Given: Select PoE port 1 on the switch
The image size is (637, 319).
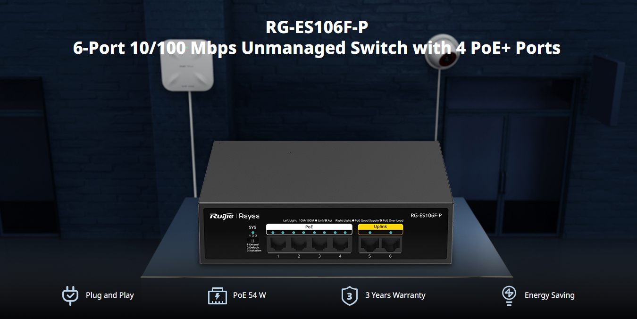Looking at the screenshot, I should 278,244.
